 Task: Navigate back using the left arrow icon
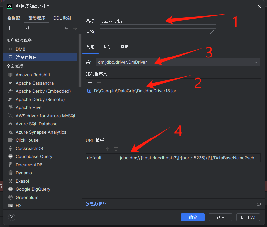(67, 28)
